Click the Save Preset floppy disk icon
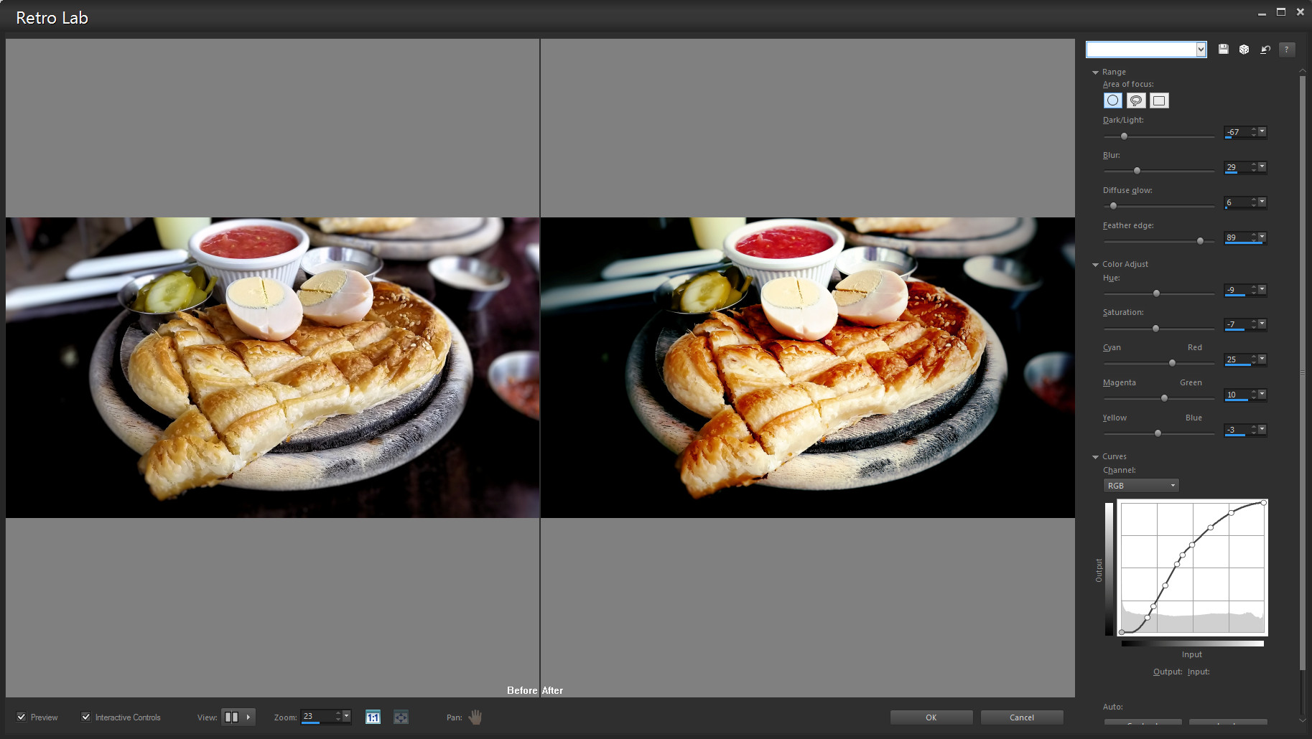This screenshot has width=1312, height=739. 1223,50
